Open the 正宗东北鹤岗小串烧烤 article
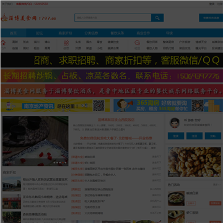This screenshot has width=223, height=223. [x=45, y=197]
